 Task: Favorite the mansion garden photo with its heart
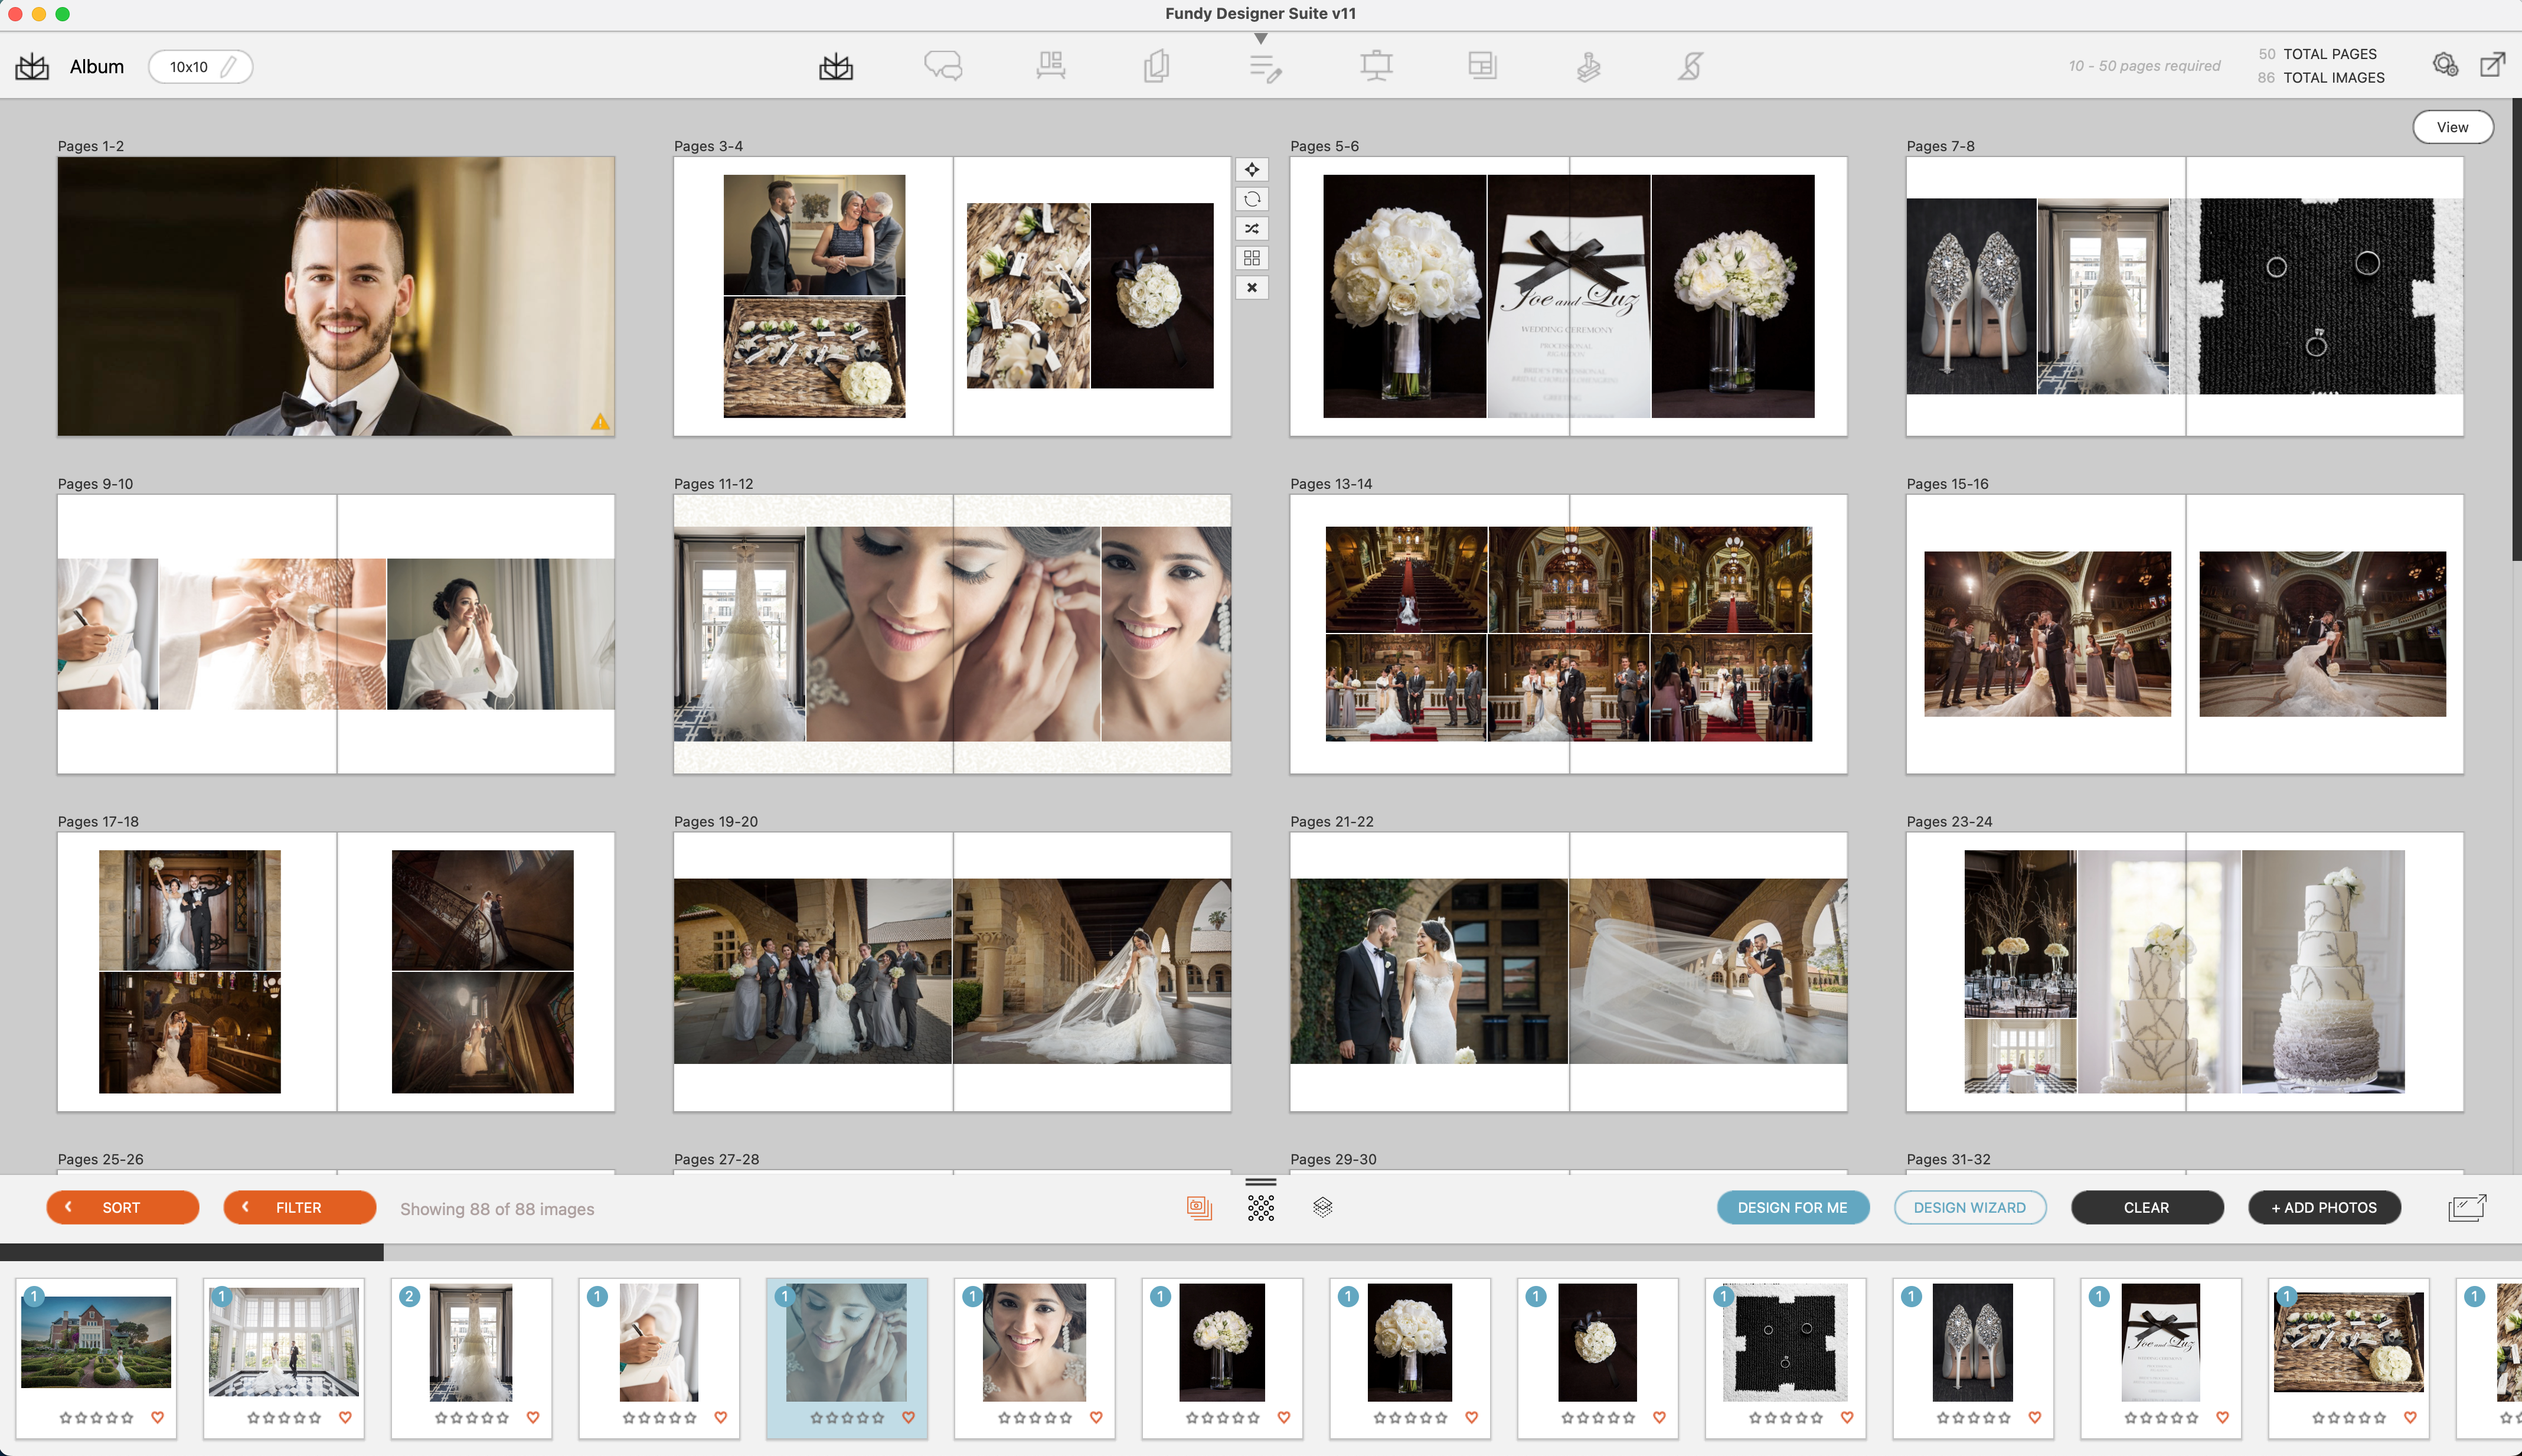tap(157, 1417)
